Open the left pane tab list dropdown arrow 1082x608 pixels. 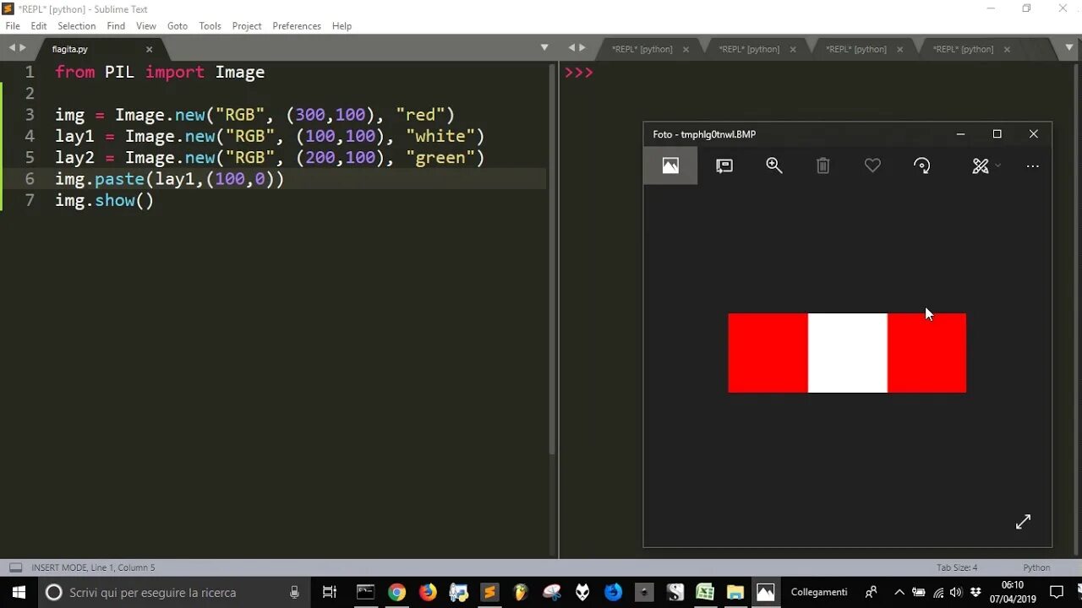(544, 48)
